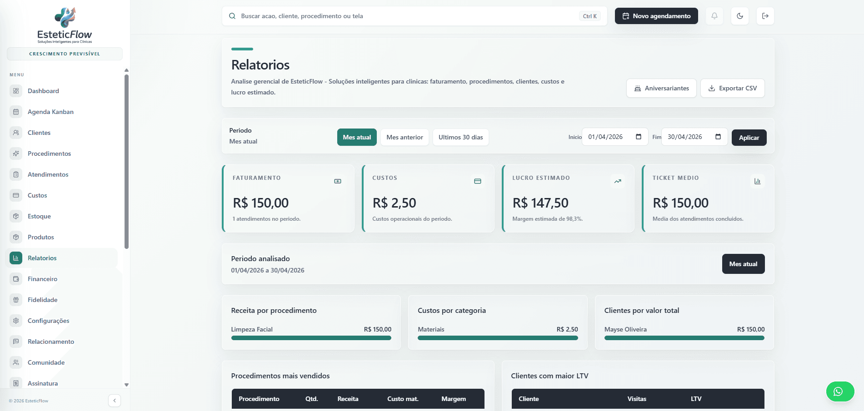
Task: Click the notifications bell icon
Action: click(x=714, y=16)
